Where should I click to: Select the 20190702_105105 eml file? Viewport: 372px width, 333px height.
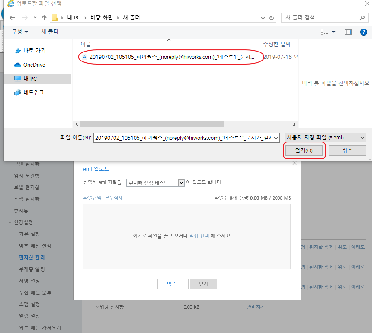[x=171, y=57]
